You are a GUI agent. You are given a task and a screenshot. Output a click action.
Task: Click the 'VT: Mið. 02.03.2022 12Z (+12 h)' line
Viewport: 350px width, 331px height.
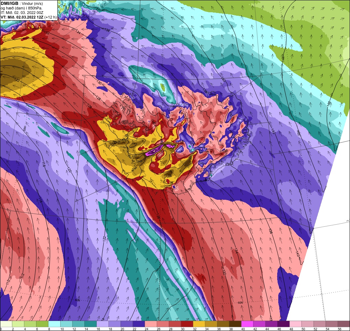pos(29,17)
